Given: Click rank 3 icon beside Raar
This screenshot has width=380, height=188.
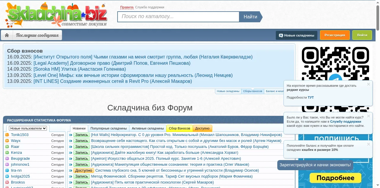Looking at the screenshot, I should pyautogui.click(x=7, y=147).
